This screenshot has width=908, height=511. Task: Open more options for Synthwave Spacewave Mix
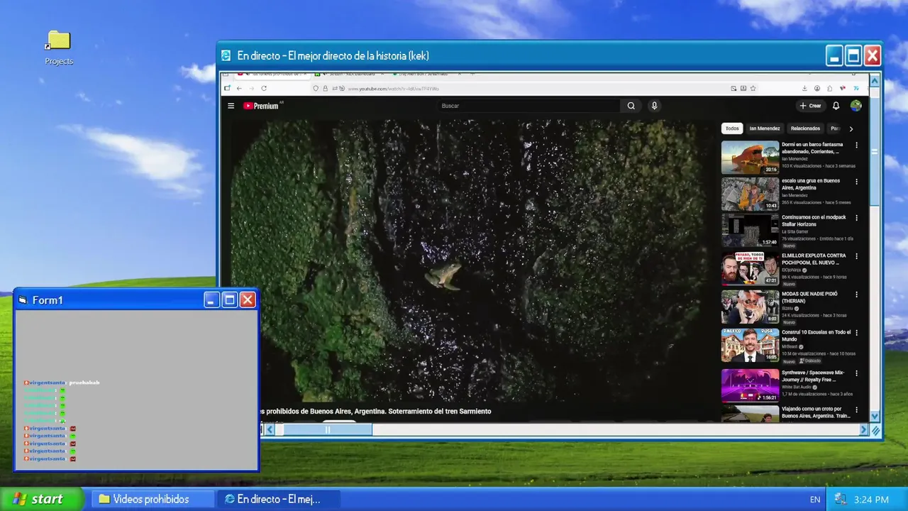pyautogui.click(x=856, y=373)
